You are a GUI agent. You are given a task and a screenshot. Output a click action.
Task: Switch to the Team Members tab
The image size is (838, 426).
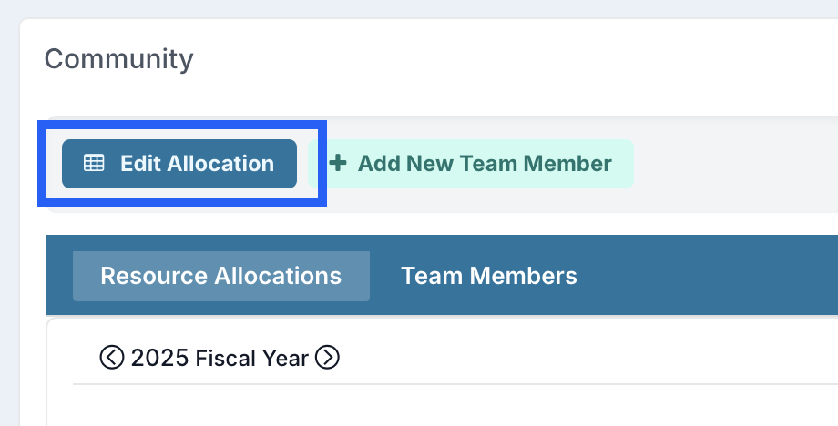pos(489,276)
